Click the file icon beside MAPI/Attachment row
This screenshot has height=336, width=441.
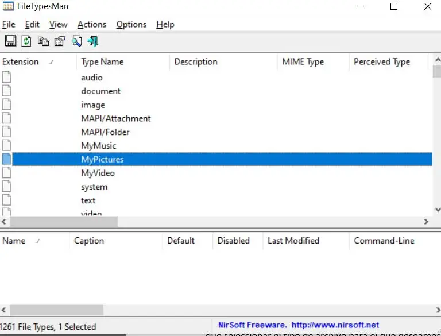(x=6, y=118)
